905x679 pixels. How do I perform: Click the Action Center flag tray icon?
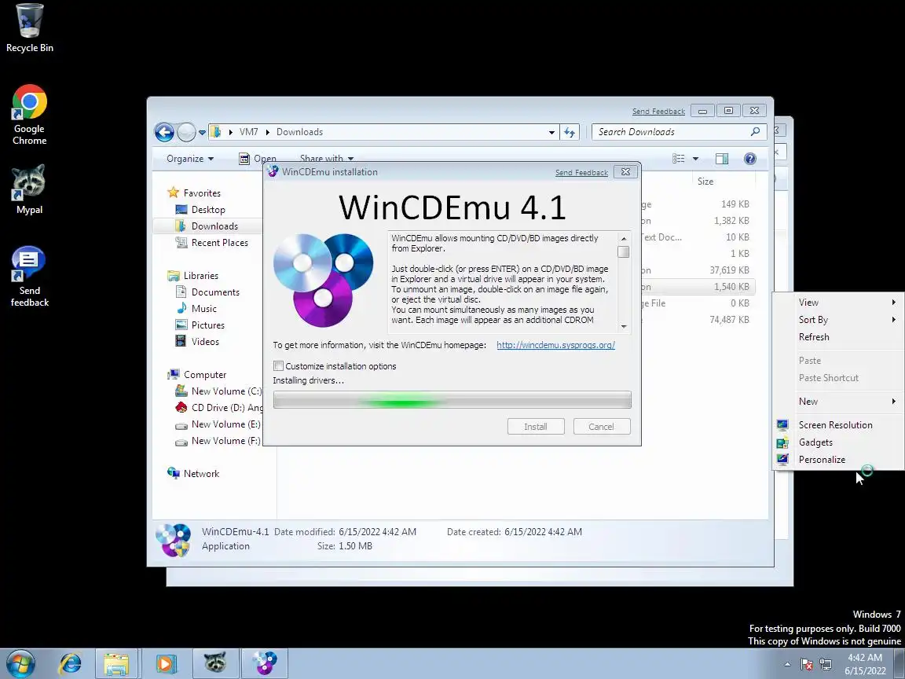(807, 665)
